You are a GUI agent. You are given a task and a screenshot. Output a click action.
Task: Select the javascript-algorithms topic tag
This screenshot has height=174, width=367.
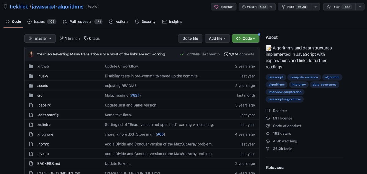tap(285, 99)
